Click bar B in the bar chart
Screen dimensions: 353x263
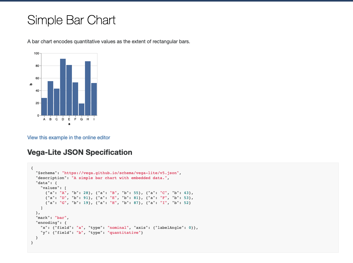50,98
